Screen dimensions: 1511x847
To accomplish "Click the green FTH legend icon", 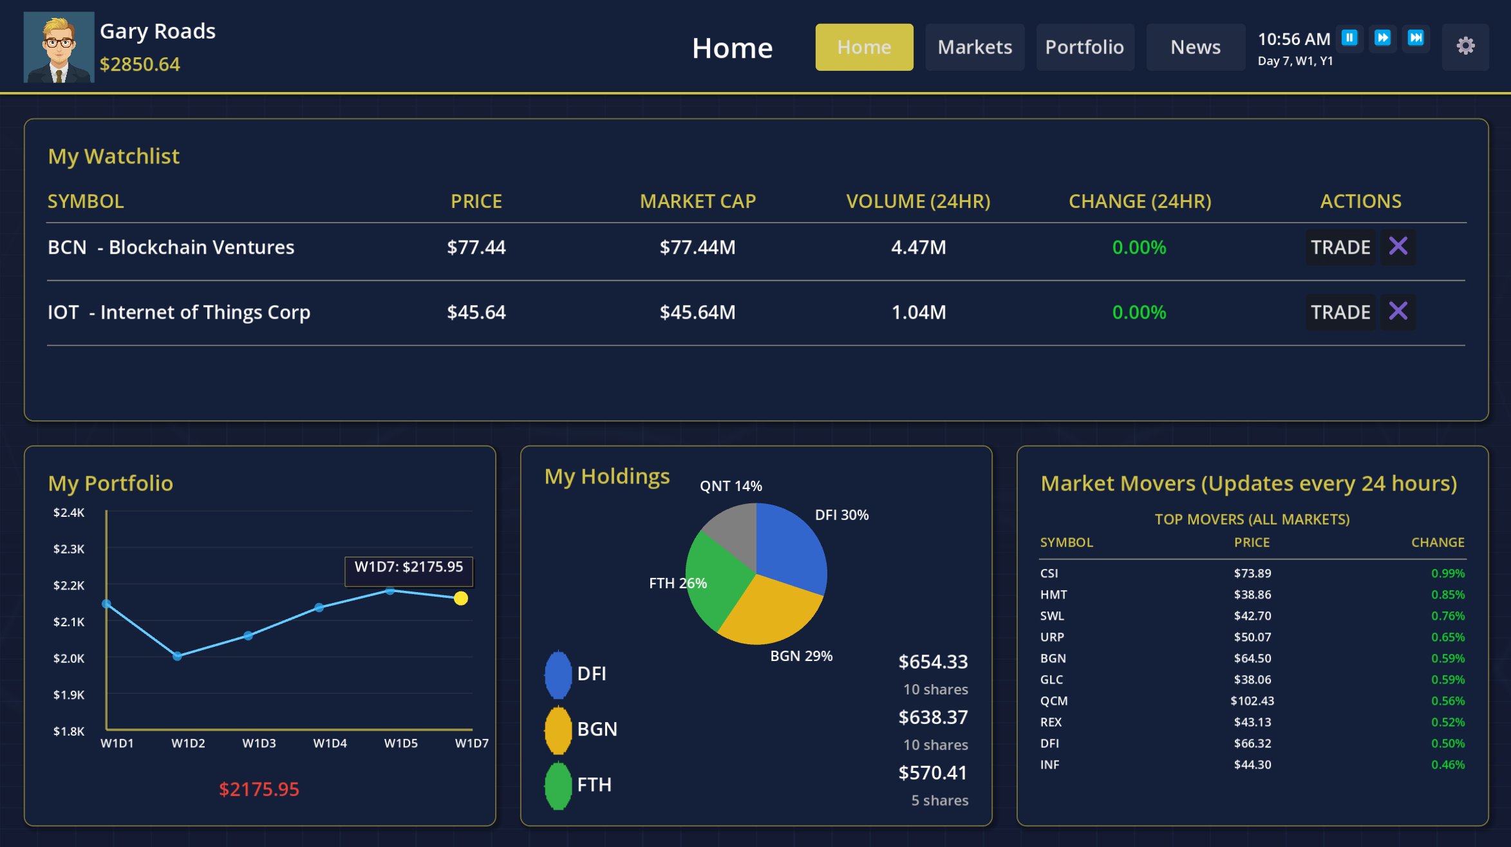I will [x=558, y=785].
